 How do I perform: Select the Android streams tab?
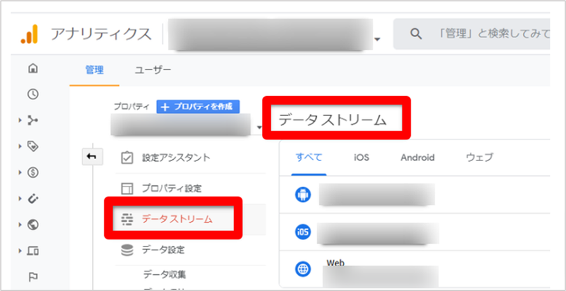tap(417, 158)
